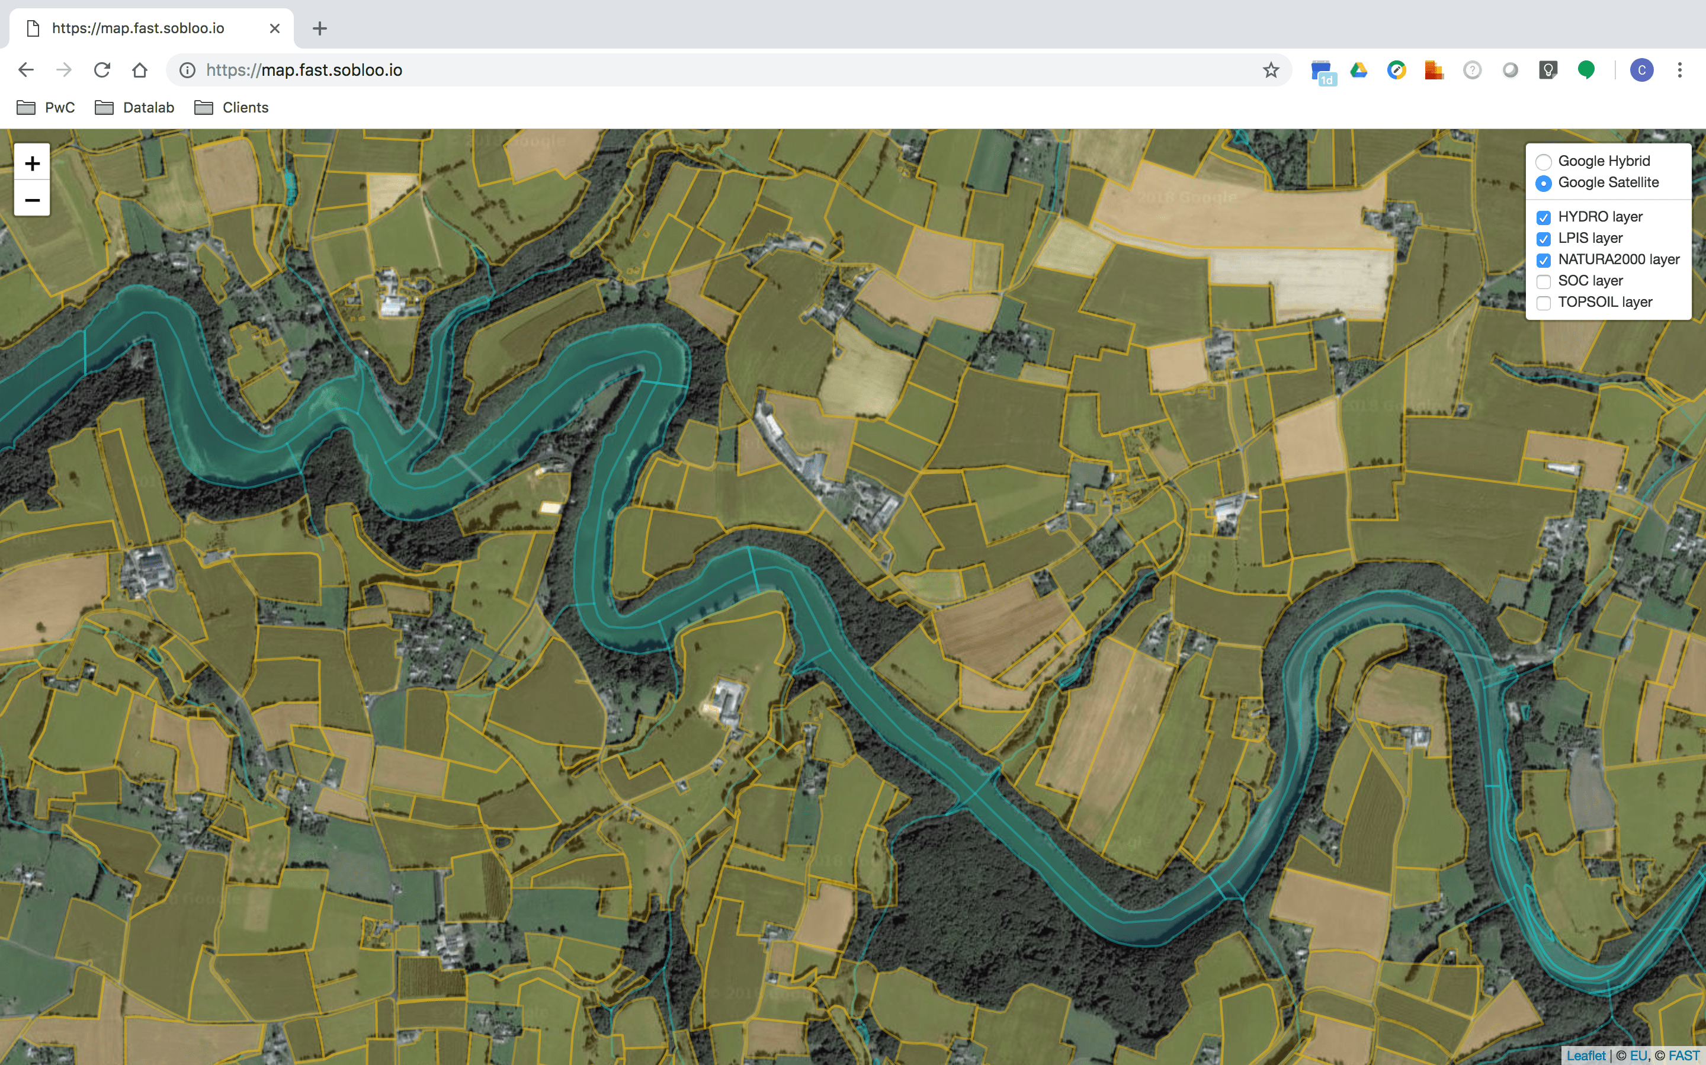1706x1065 pixels.
Task: Zoom in on the map
Action: pyautogui.click(x=32, y=163)
